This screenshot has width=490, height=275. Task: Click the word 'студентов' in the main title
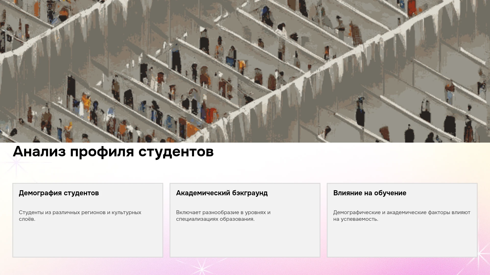click(x=176, y=152)
